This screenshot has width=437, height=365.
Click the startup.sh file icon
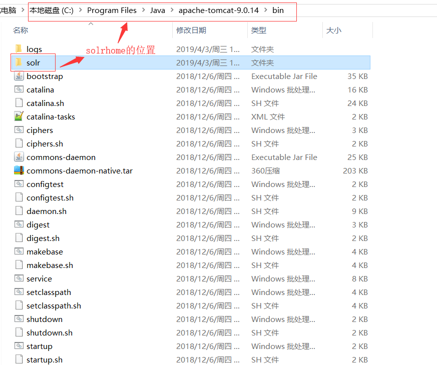19,359
